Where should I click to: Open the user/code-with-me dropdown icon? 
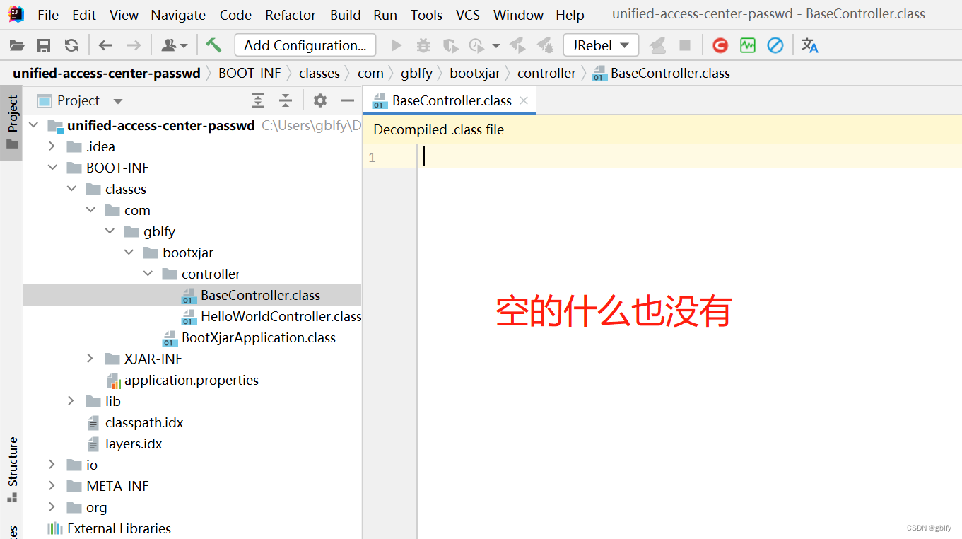[174, 46]
